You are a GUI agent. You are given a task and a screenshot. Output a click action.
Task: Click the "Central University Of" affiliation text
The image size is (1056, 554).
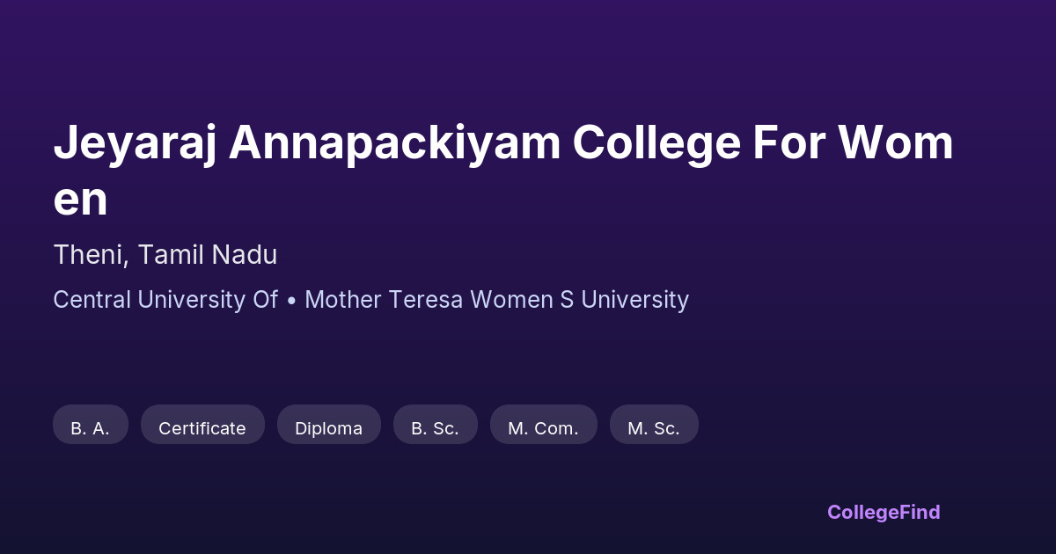[x=165, y=300]
